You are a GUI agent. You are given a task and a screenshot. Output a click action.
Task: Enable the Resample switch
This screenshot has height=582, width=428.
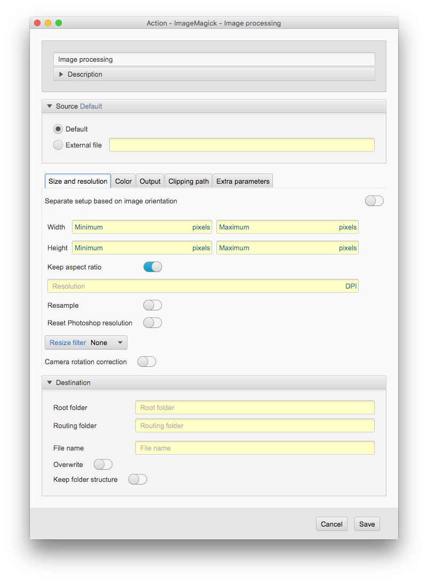coord(152,305)
